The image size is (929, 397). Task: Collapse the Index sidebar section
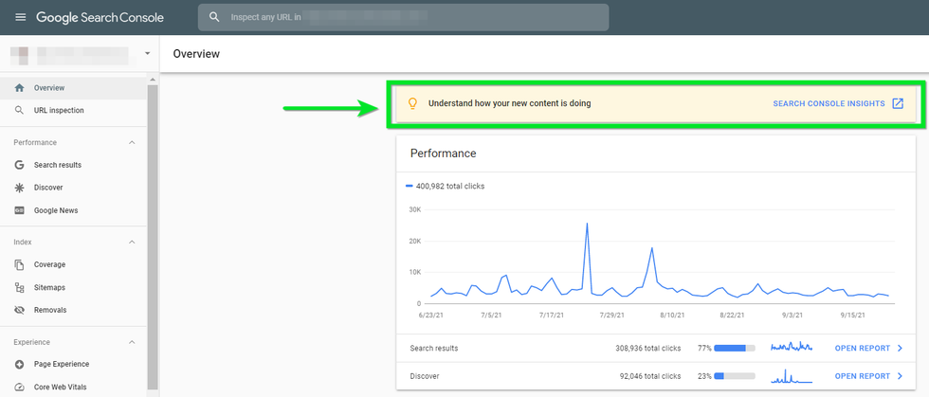pyautogui.click(x=132, y=243)
